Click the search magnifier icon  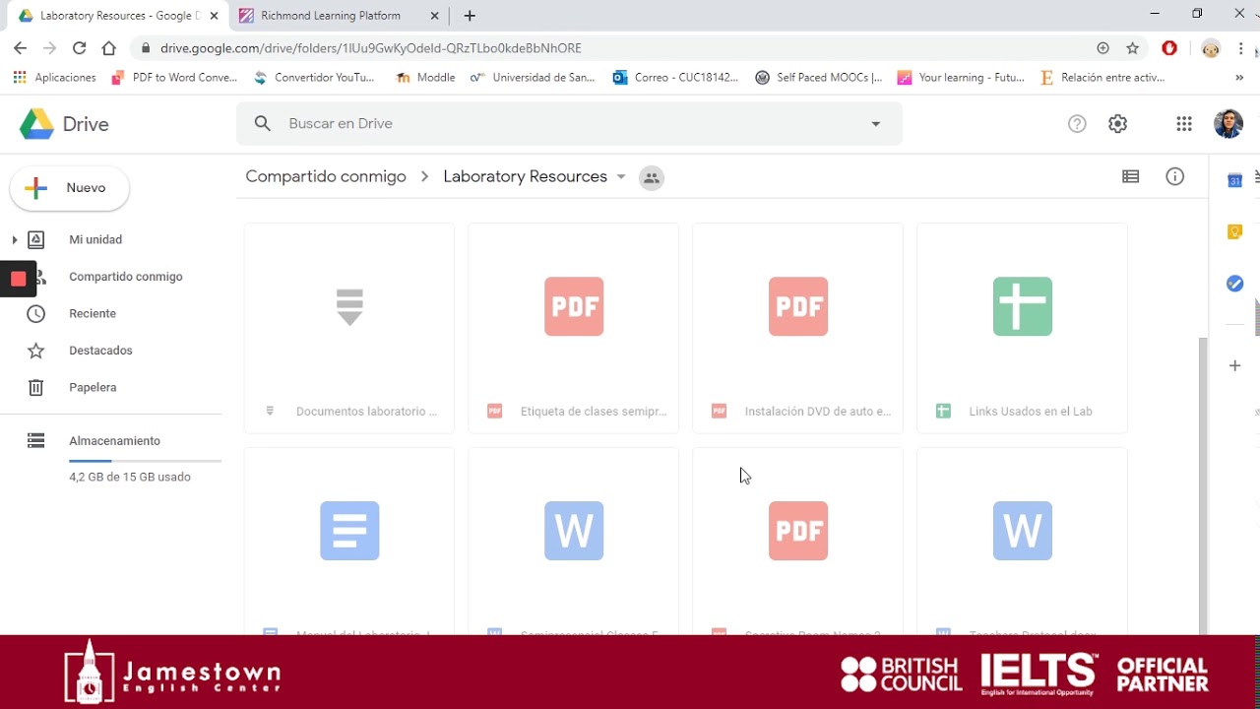point(262,123)
